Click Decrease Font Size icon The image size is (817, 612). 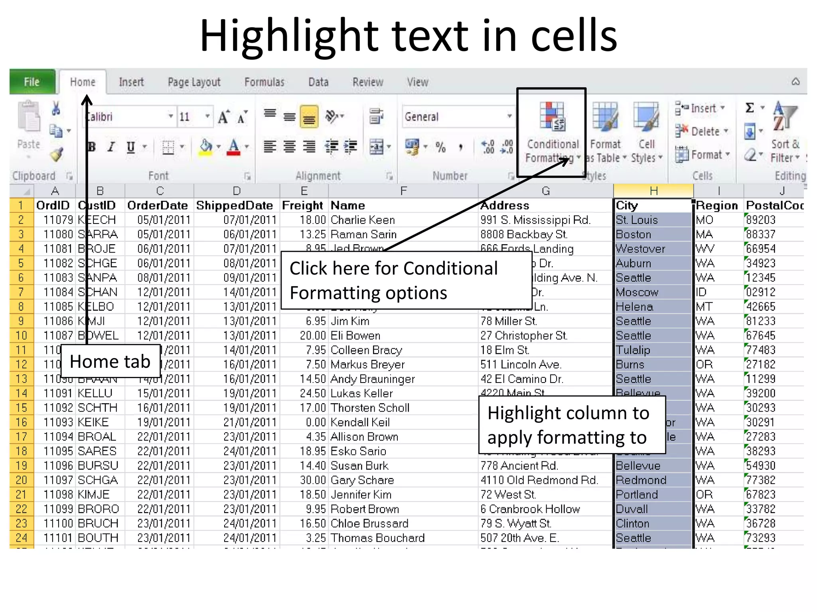243,117
